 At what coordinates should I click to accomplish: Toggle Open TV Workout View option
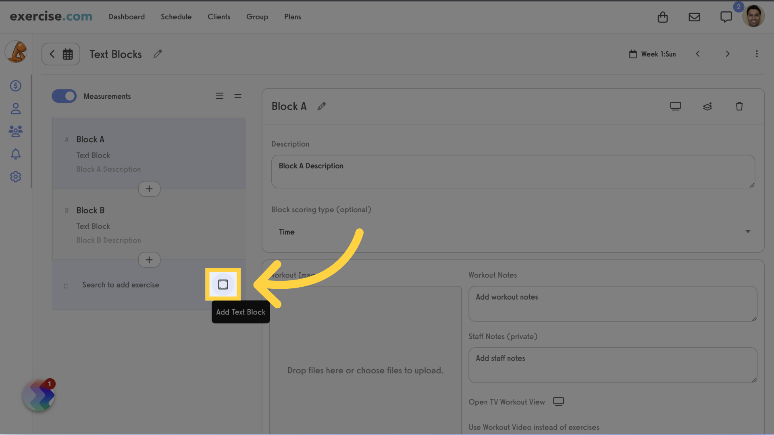click(559, 402)
